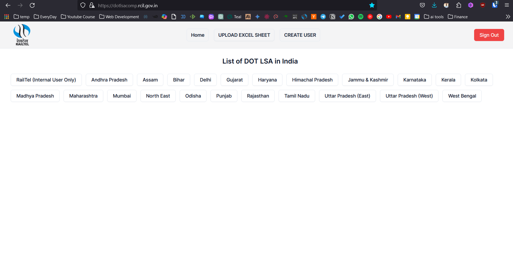Click the Spotify bookmark icon
The height and width of the screenshot is (256, 513).
coord(361,17)
